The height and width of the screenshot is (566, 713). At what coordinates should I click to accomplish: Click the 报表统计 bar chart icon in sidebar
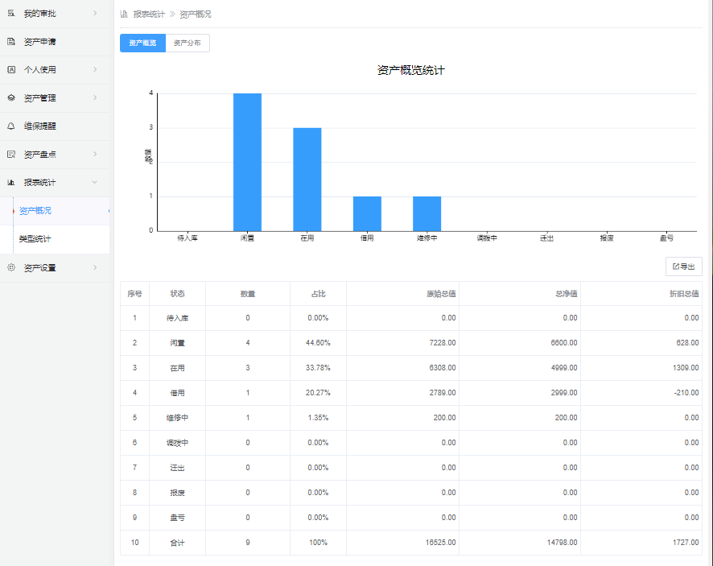pos(11,183)
